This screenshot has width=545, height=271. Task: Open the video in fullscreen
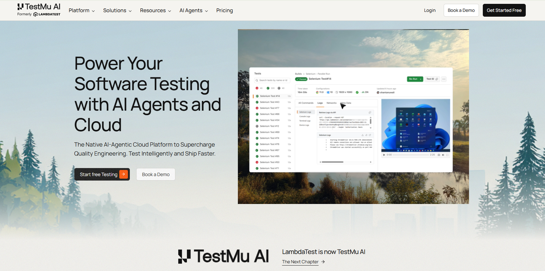coord(447,155)
